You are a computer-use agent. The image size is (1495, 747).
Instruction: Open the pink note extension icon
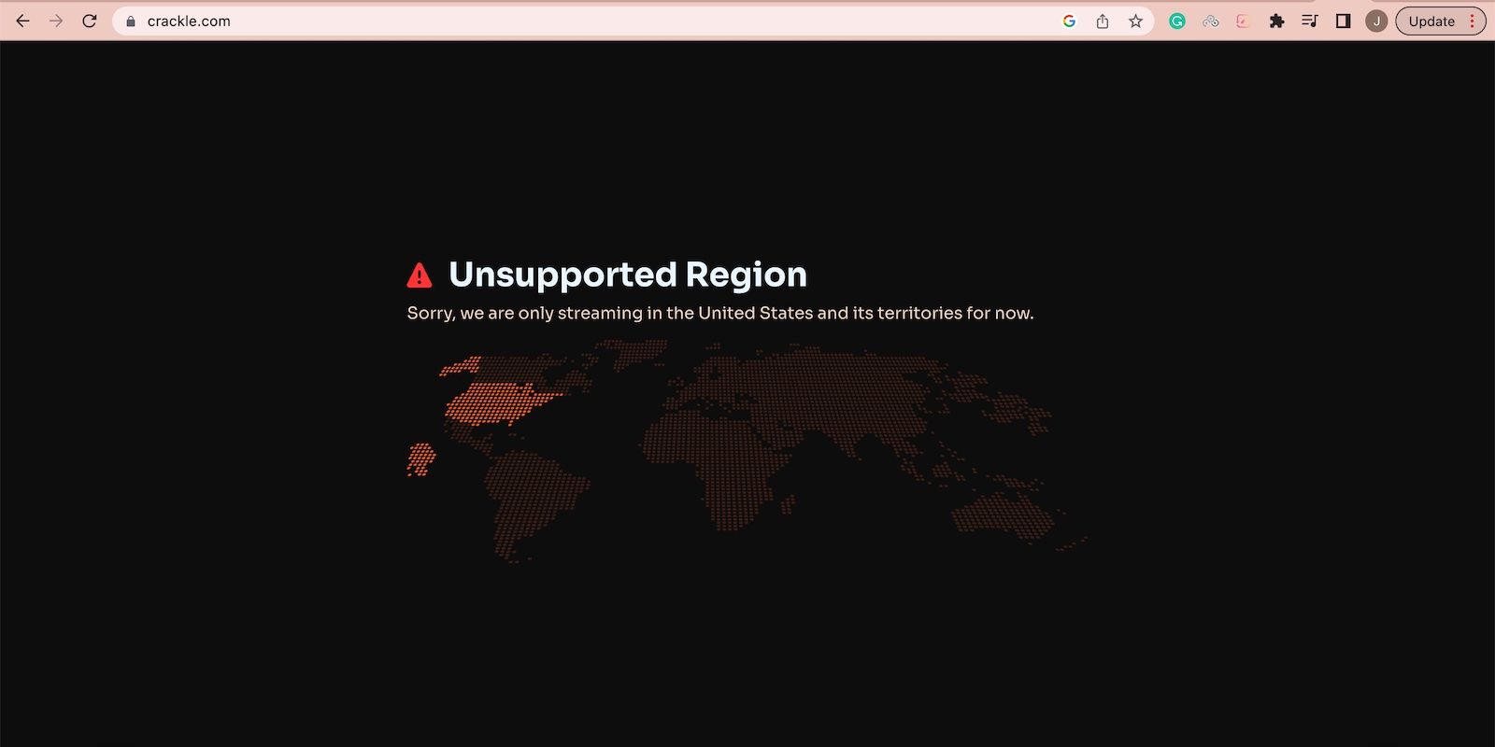1243,21
